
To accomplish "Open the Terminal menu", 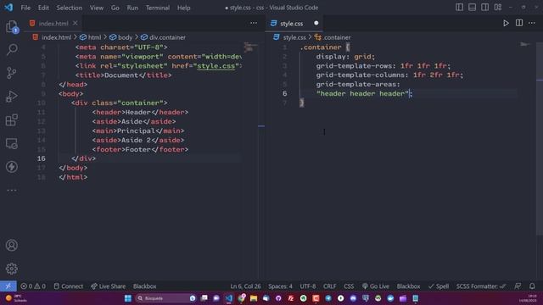I will click(x=158, y=8).
